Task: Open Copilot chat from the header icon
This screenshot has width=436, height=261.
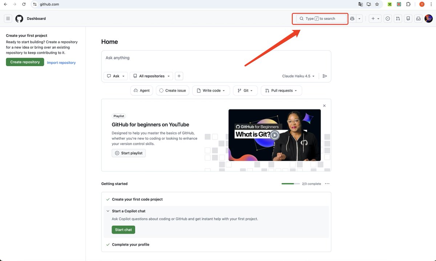Action: tap(352, 19)
